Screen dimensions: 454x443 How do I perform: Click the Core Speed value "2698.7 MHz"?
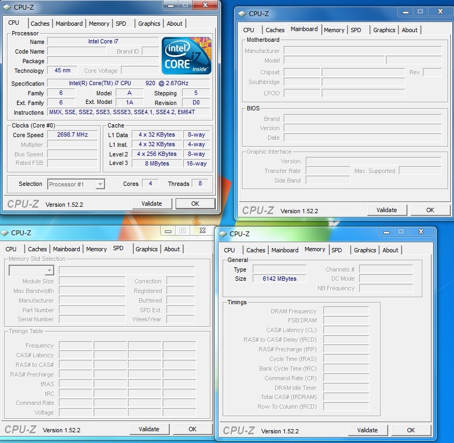point(72,134)
